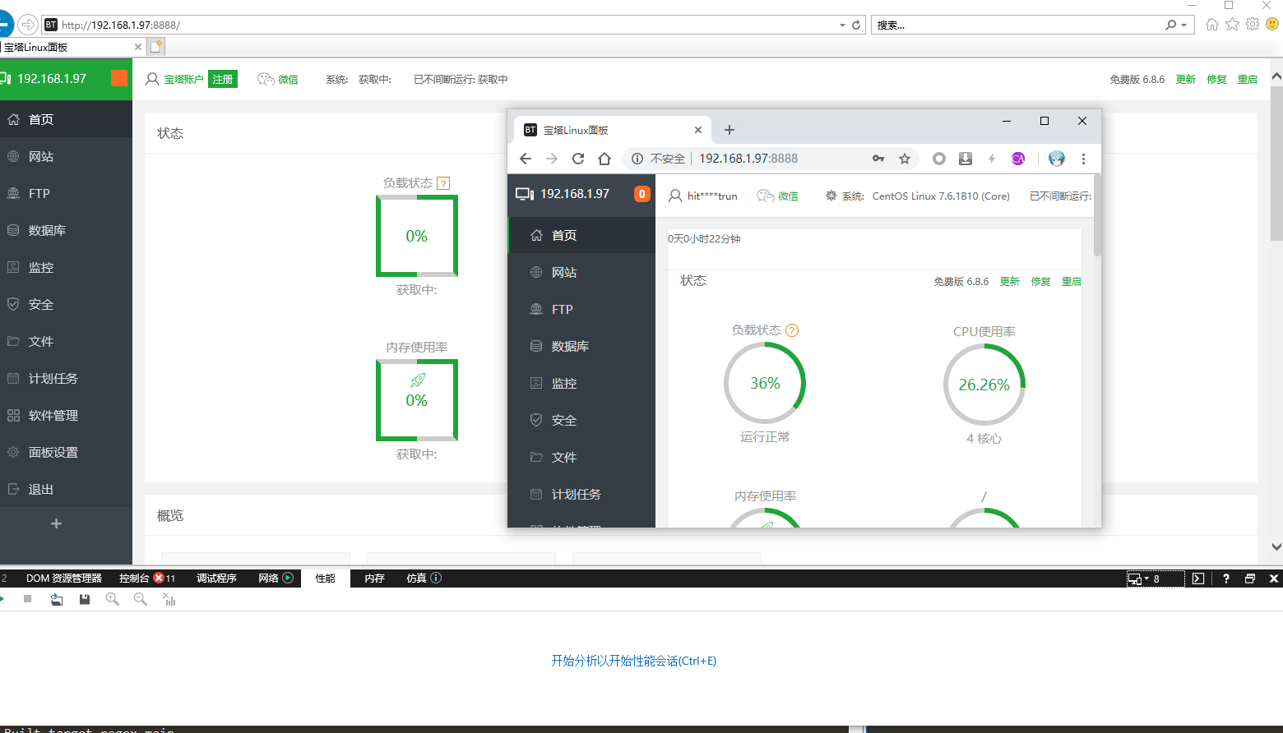Click 重启 in the IE panel top bar
Screen dimensions: 1283x733
[x=1248, y=80]
